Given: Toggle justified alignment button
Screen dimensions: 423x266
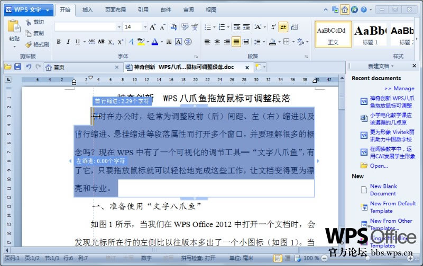Looking at the screenshot, I should [x=236, y=42].
